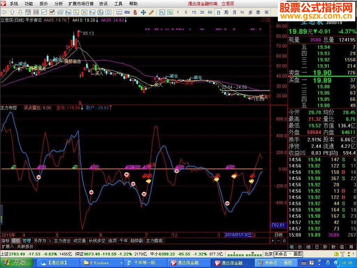Switch to 30-minute period
Screen dimensions: 357x268
click(202, 12)
